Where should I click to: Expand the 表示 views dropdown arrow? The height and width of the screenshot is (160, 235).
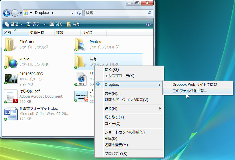tap(45, 24)
